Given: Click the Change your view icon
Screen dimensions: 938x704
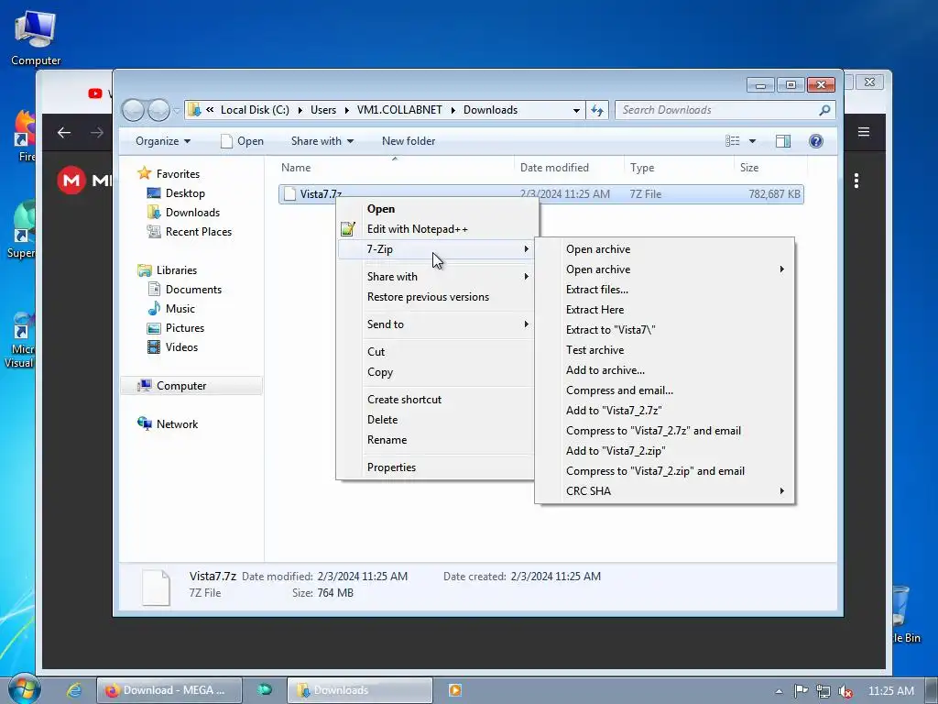Looking at the screenshot, I should pos(732,141).
